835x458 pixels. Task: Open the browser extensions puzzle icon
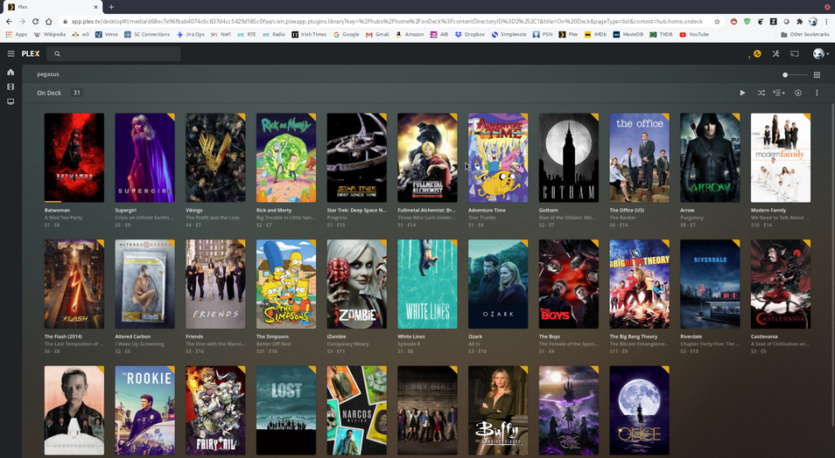[799, 21]
